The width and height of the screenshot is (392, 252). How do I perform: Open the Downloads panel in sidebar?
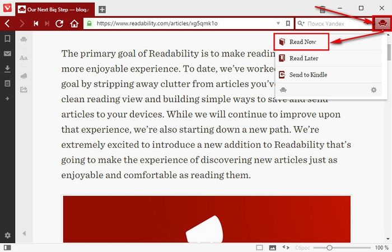[x=7, y=69]
